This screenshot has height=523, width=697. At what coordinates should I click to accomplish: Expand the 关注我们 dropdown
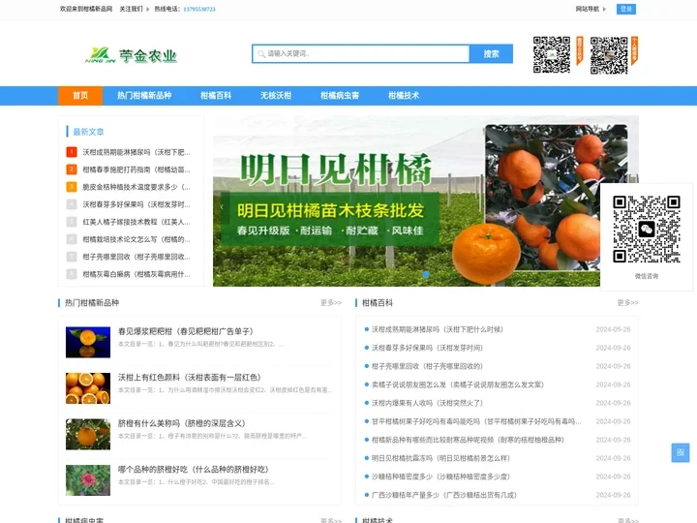[135, 9]
